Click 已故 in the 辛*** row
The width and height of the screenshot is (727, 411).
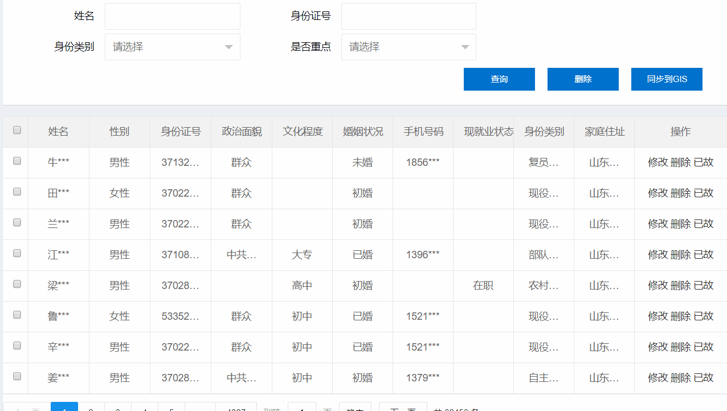(x=703, y=347)
